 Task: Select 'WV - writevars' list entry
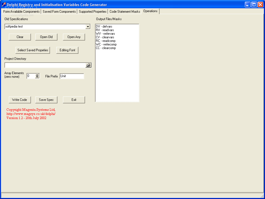click(105, 34)
